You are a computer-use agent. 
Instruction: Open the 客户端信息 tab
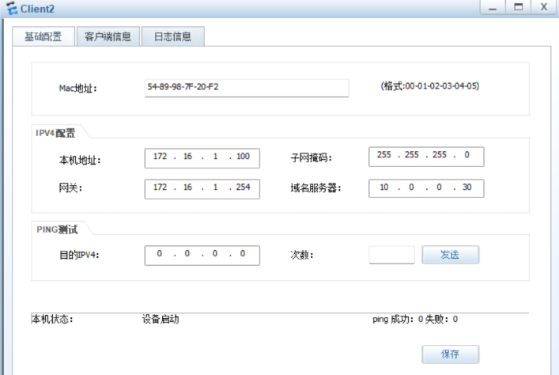click(x=108, y=36)
